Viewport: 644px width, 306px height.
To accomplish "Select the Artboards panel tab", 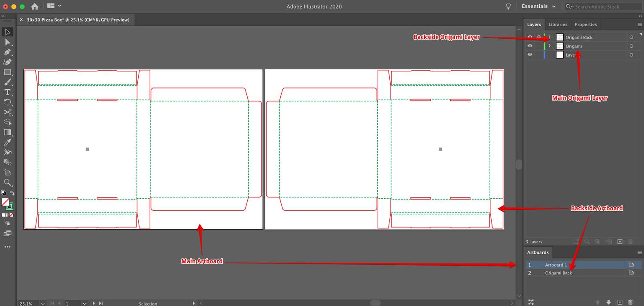I will [538, 252].
